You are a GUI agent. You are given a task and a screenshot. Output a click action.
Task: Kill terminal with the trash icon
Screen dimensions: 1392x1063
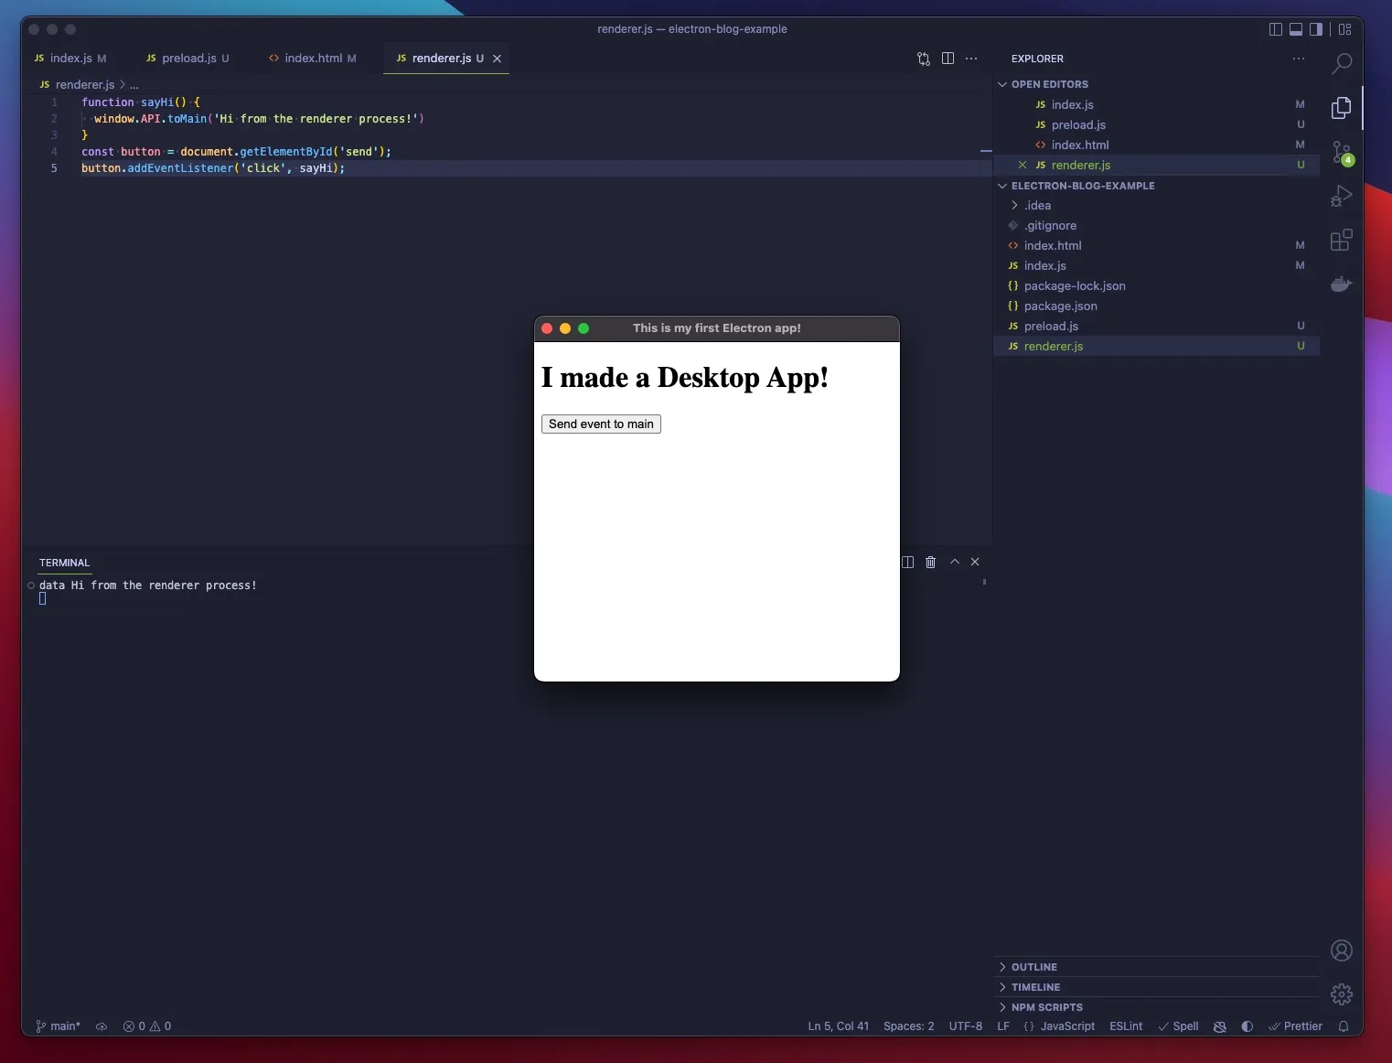coord(931,562)
